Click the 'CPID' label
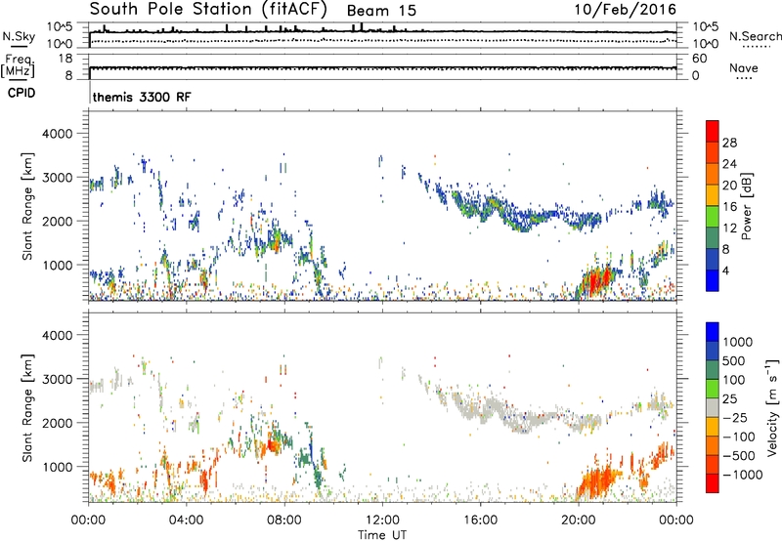The height and width of the screenshot is (541, 782). (x=22, y=93)
